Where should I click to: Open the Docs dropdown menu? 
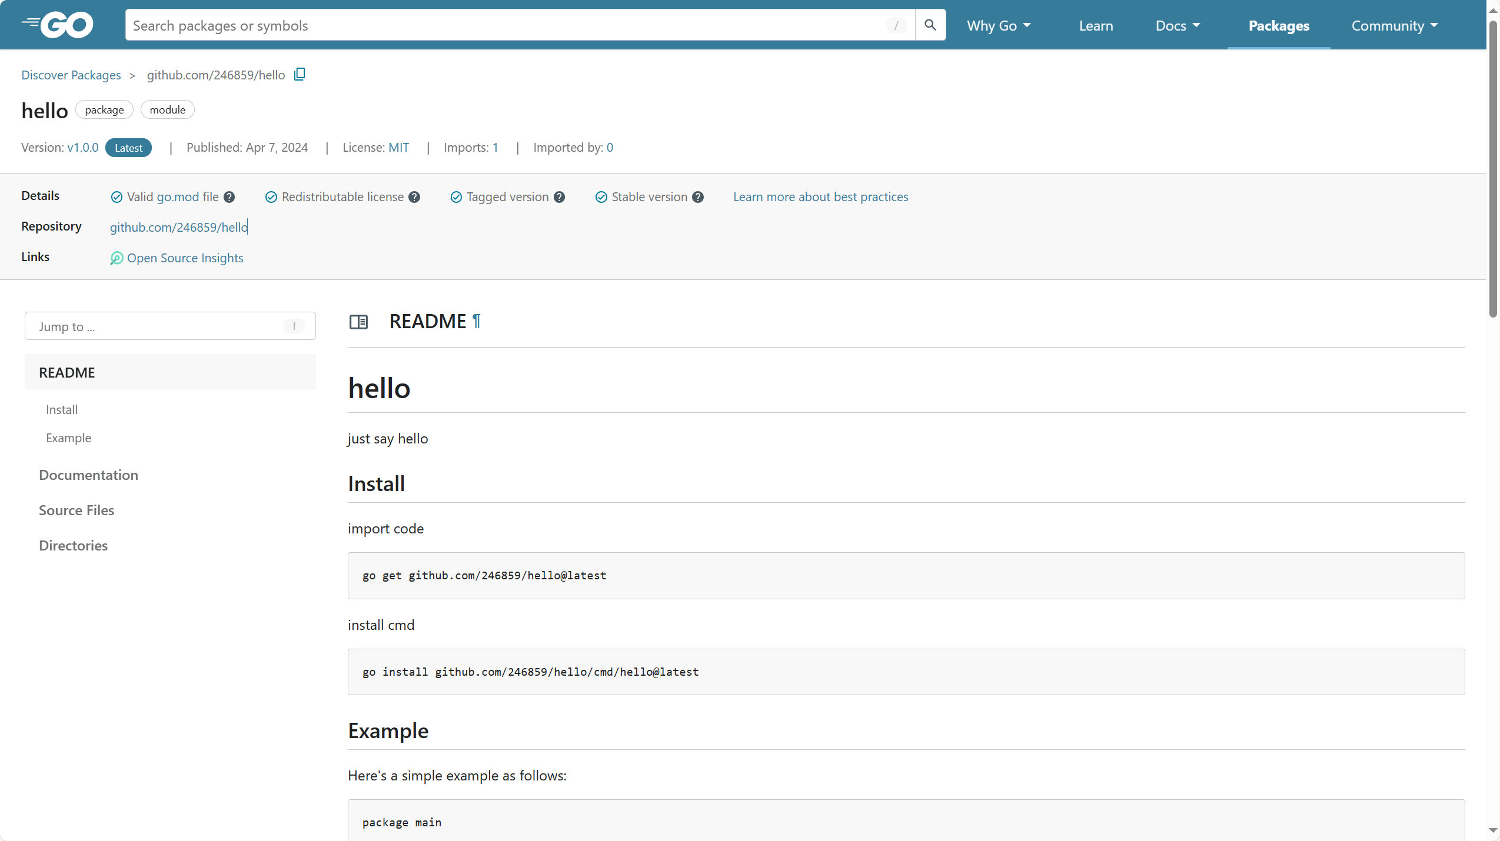1178,26
